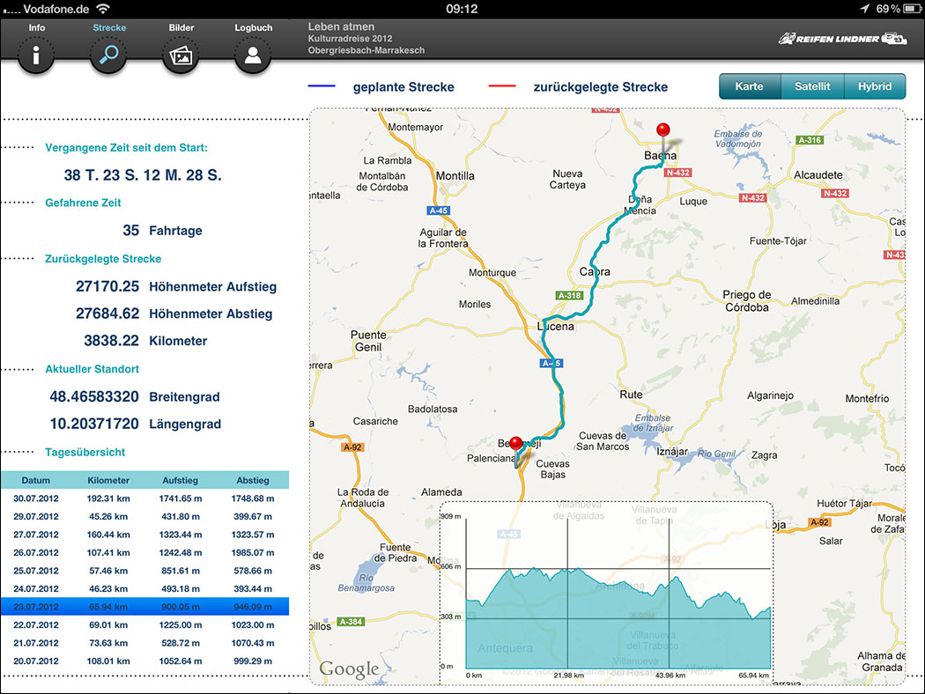This screenshot has height=694, width=925.
Task: Tap the Alcaudete label on map
Action: coord(818,175)
